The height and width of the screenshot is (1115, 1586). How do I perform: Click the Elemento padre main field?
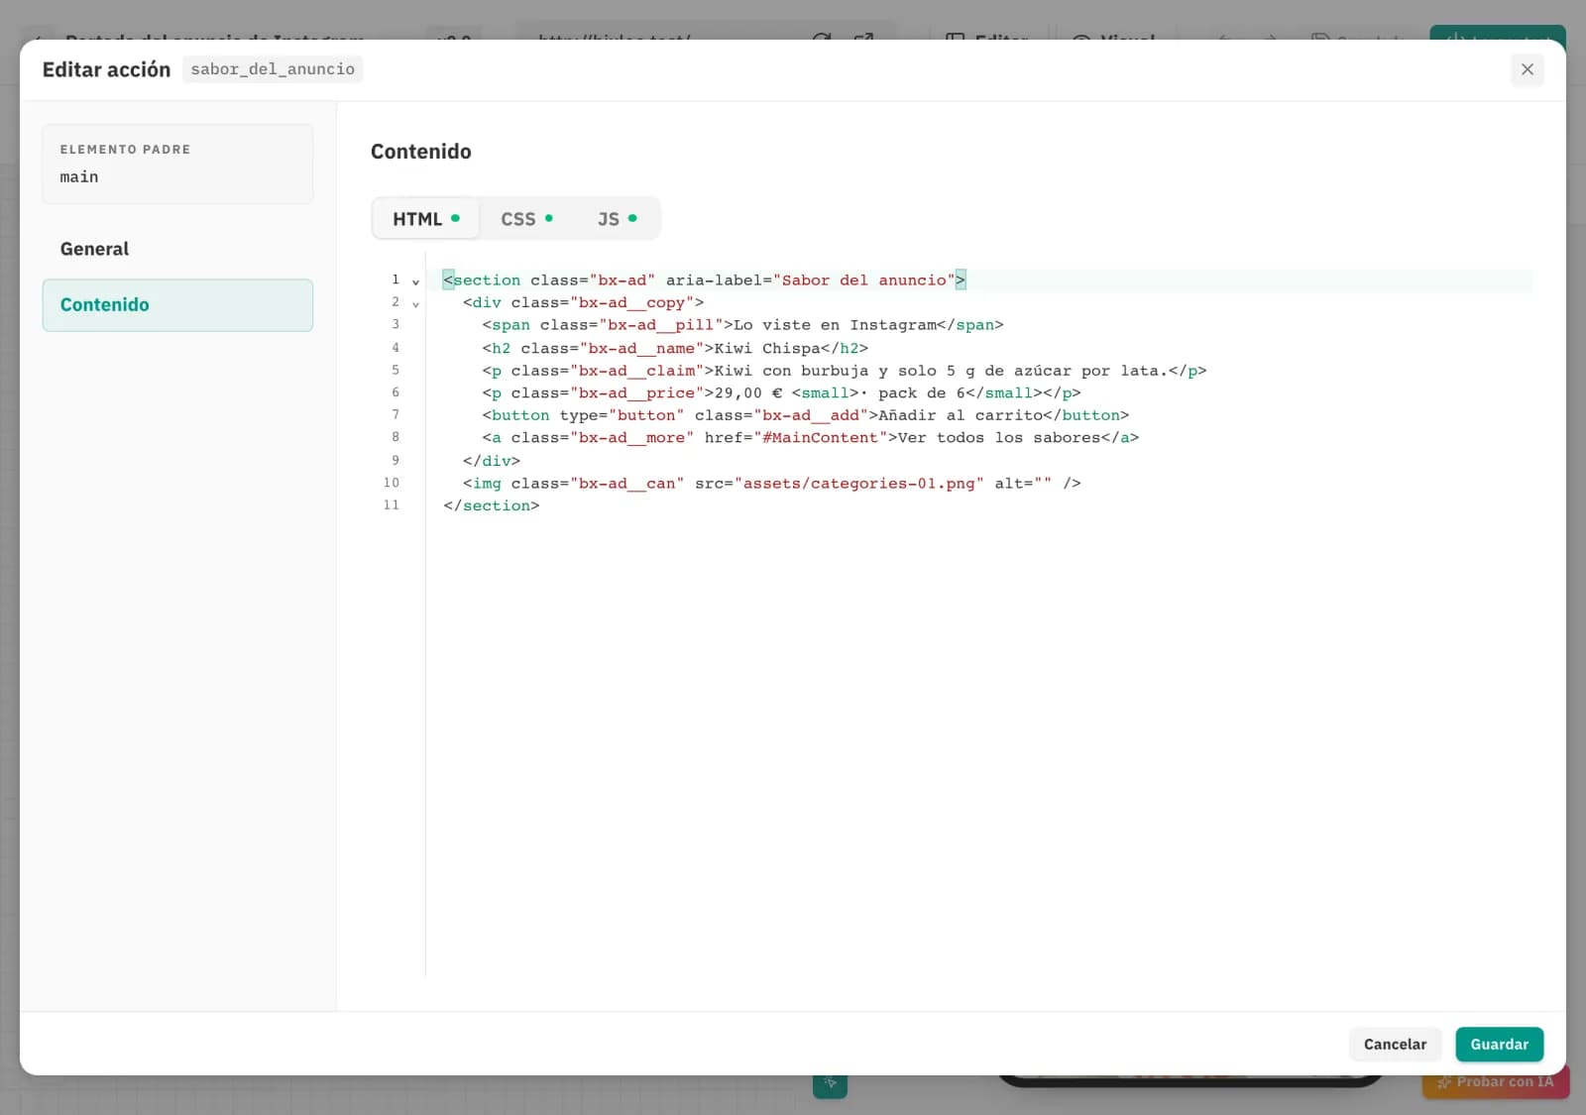(x=177, y=165)
